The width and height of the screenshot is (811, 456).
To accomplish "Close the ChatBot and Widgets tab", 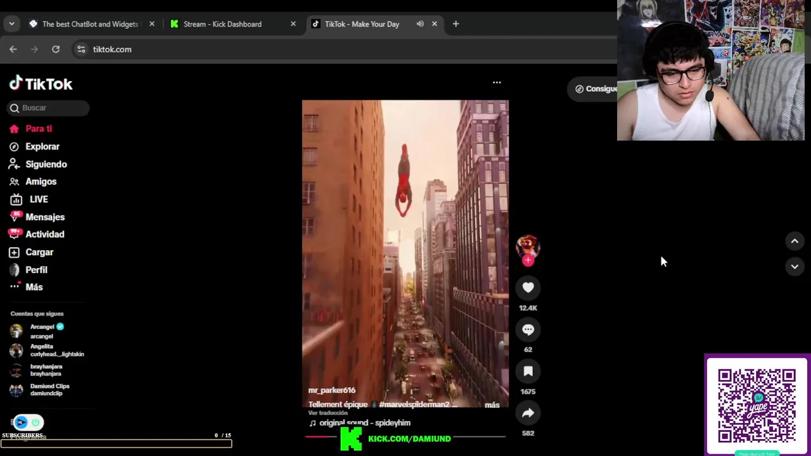I will [151, 24].
